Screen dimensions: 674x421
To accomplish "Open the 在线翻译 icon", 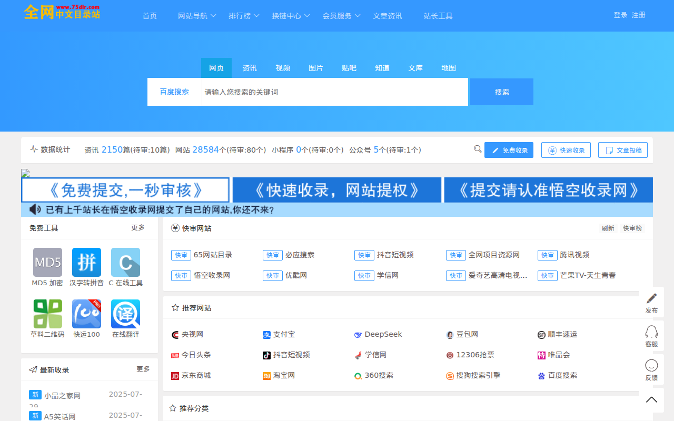I will pyautogui.click(x=125, y=314).
